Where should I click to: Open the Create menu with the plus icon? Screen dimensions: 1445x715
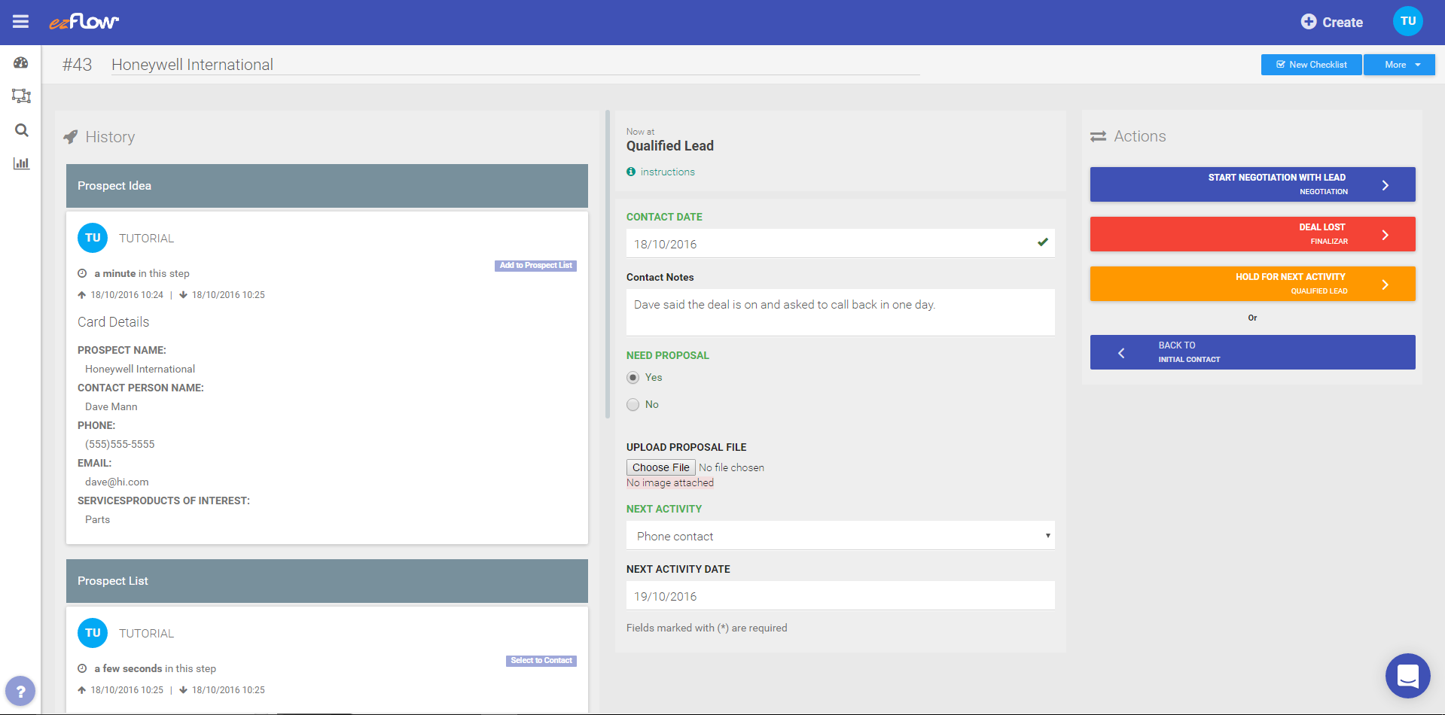tap(1331, 22)
